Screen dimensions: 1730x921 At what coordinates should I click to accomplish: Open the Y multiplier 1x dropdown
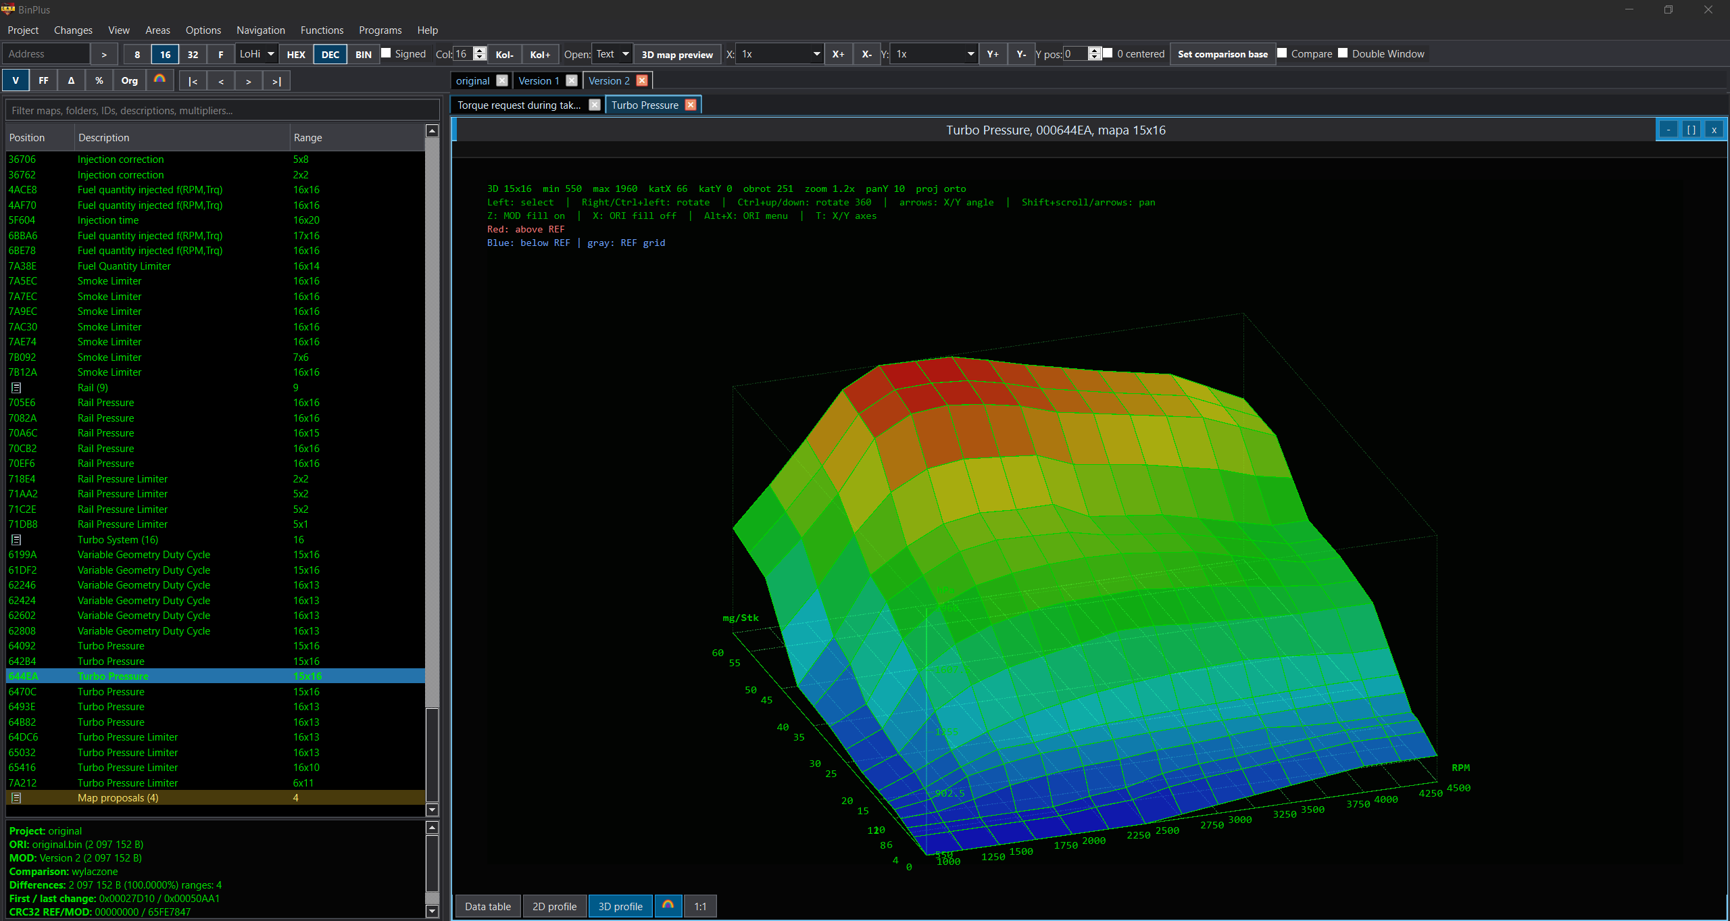click(934, 54)
